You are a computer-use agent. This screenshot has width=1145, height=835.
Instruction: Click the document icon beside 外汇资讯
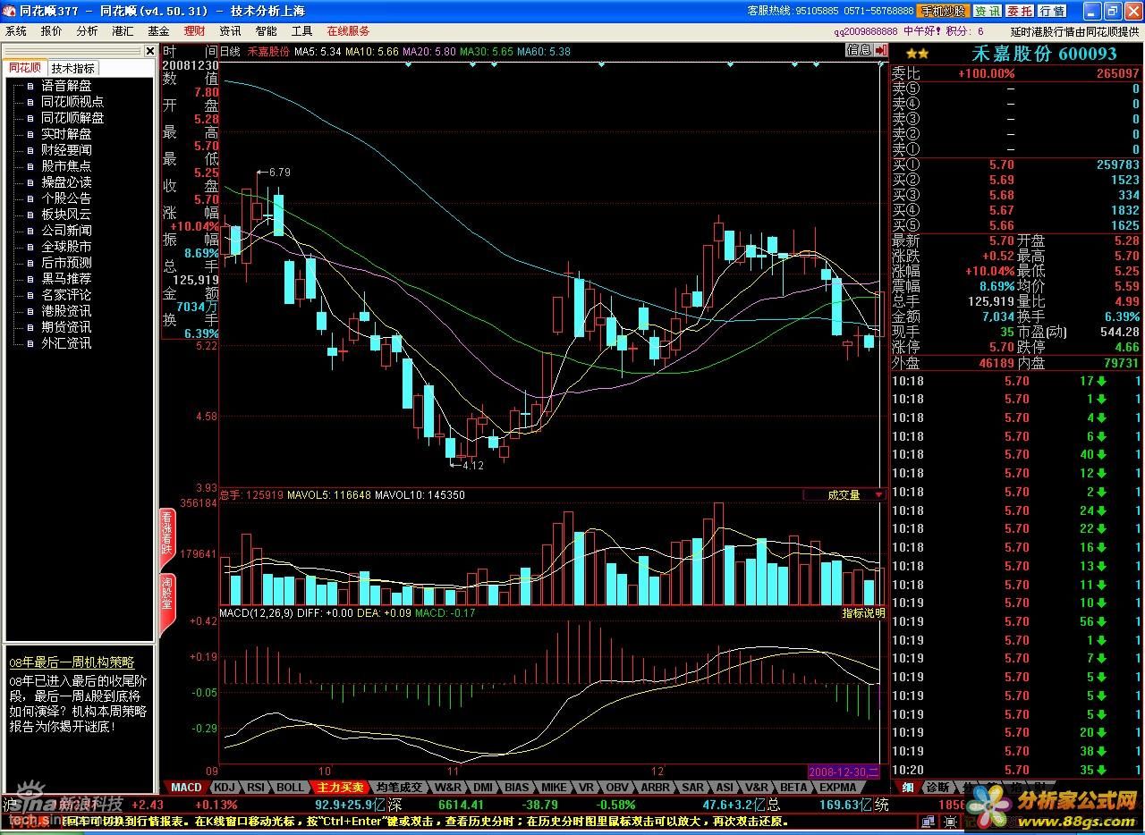coord(30,343)
